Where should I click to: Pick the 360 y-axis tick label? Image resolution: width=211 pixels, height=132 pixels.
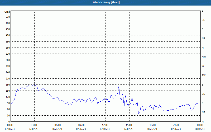point(8,48)
